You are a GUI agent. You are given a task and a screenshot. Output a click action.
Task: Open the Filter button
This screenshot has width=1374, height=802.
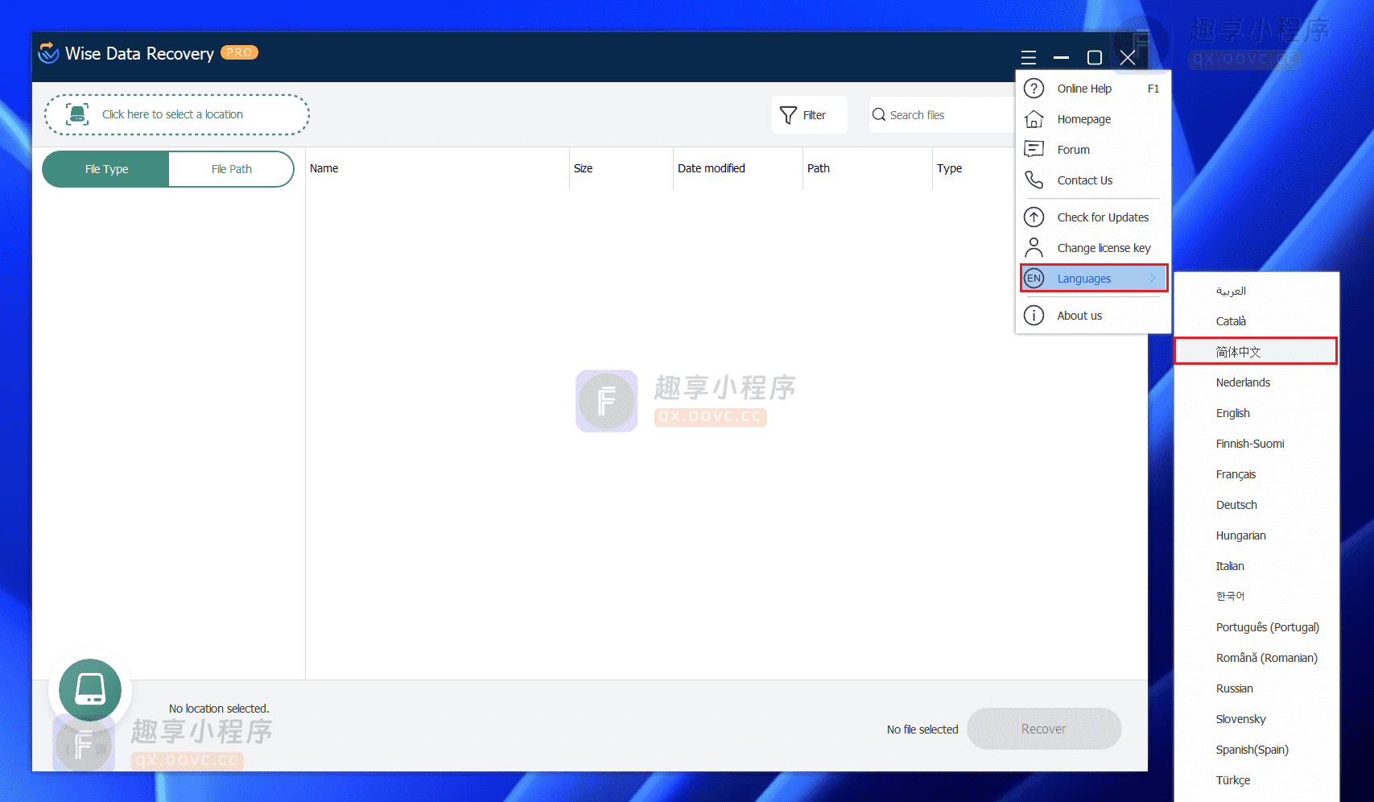(810, 115)
